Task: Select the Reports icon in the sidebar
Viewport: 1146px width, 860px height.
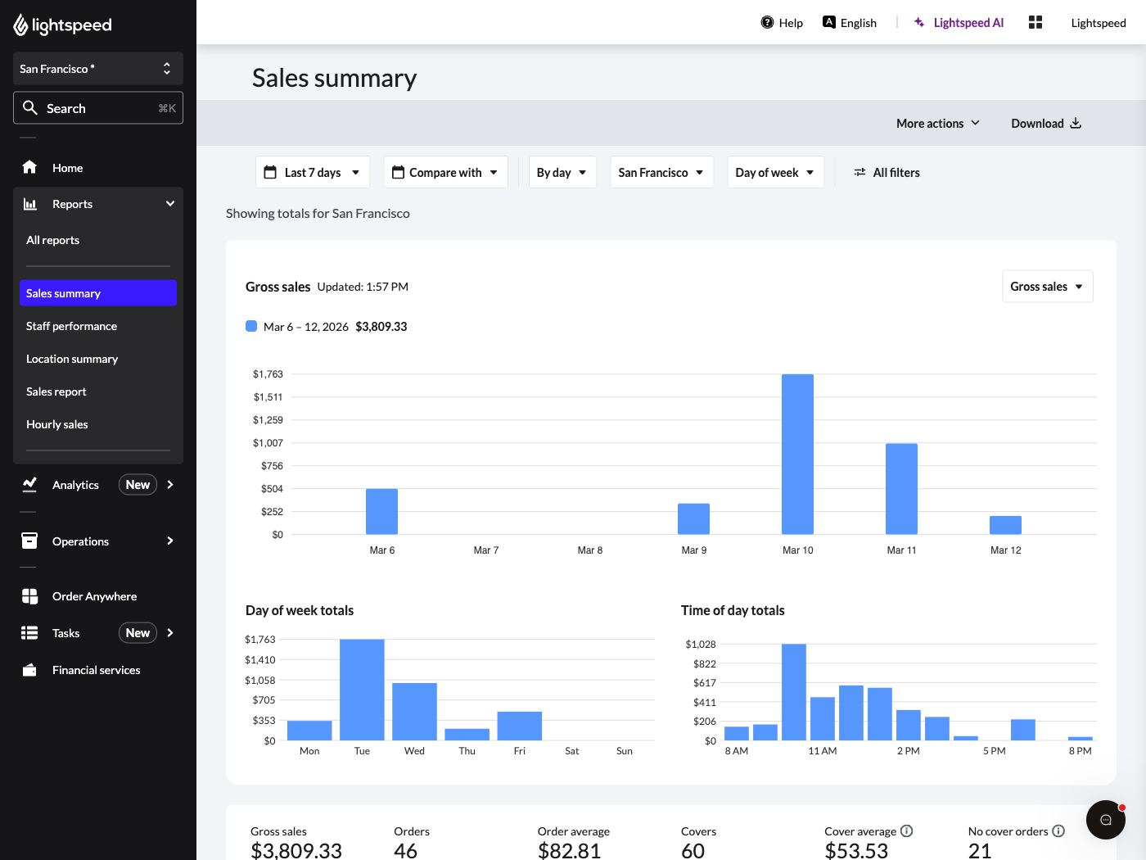Action: point(29,203)
